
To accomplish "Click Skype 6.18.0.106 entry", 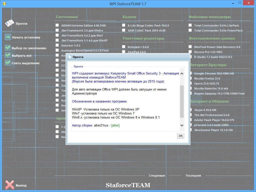I will tap(205, 110).
